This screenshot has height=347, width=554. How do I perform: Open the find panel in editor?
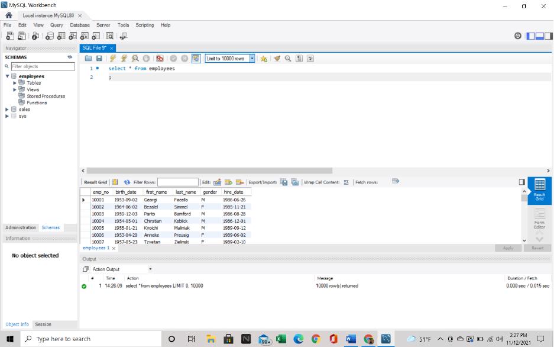[288, 59]
